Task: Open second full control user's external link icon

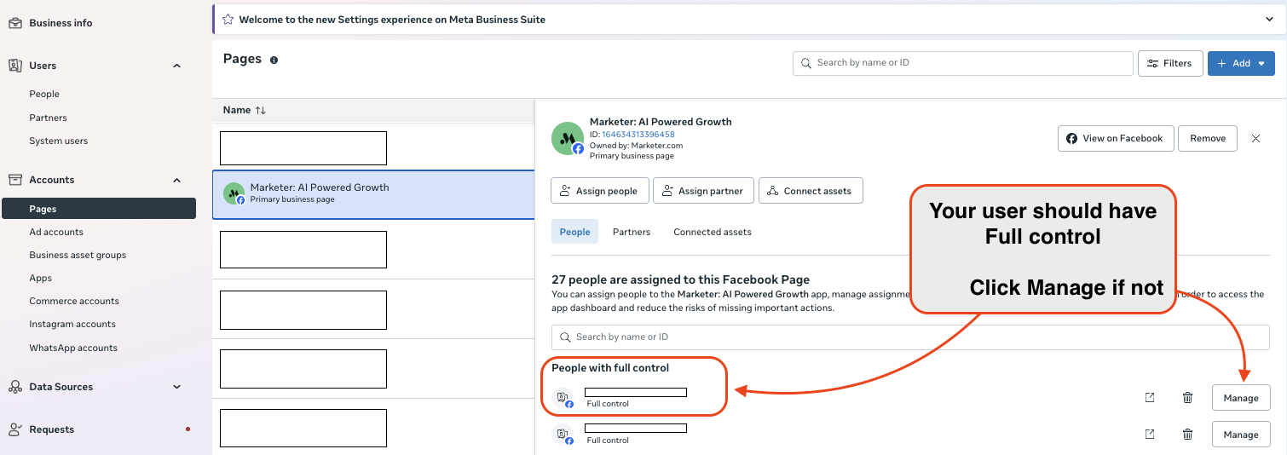Action: point(1150,434)
